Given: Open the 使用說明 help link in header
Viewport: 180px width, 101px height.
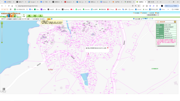Looking at the screenshot, I should click(x=143, y=13).
